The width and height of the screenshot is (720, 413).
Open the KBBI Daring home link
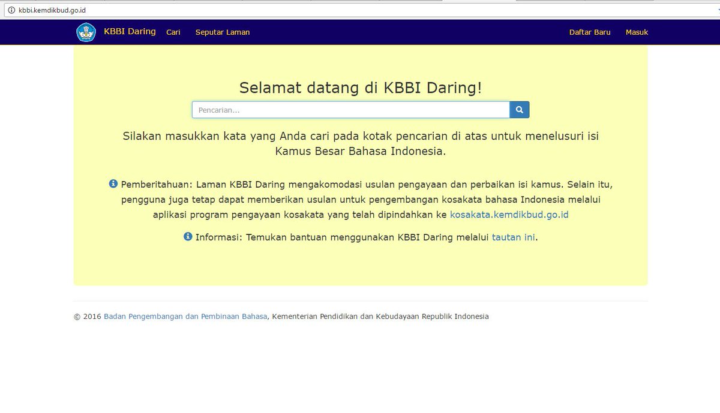pyautogui.click(x=130, y=32)
